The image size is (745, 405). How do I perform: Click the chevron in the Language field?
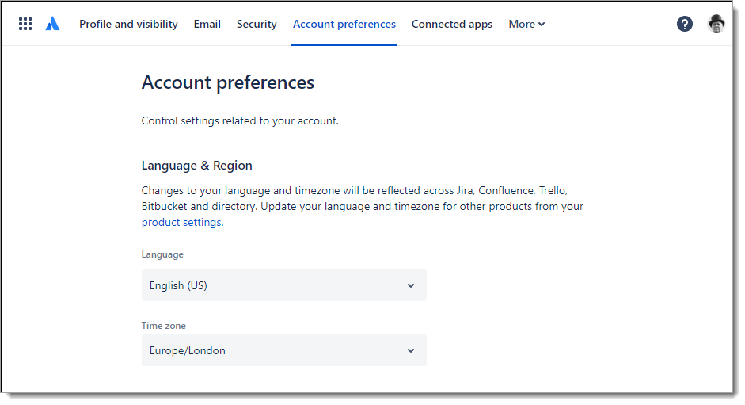pos(410,285)
